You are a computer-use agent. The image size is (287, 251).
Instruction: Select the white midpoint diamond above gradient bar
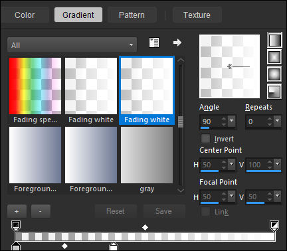(x=145, y=227)
